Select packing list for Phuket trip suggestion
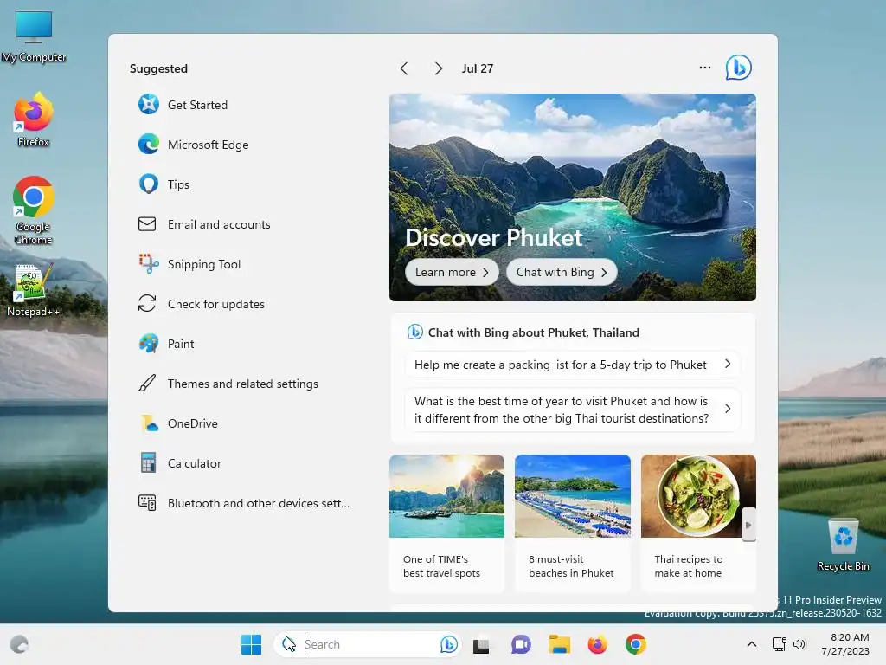 coord(573,365)
